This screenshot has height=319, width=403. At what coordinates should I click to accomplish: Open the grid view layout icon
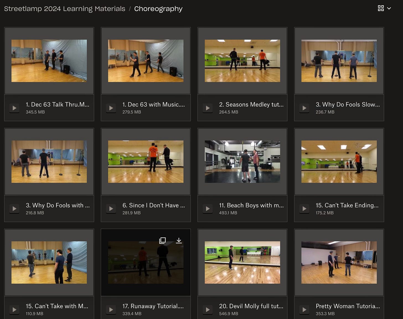[381, 8]
